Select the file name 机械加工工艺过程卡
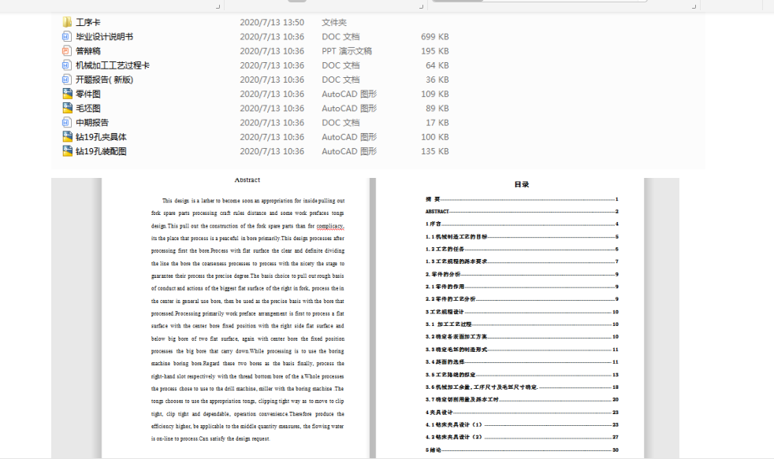This screenshot has height=459, width=774. click(x=113, y=65)
